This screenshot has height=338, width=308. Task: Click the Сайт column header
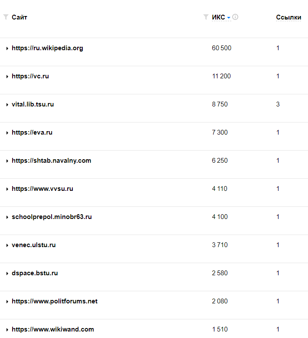19,17
